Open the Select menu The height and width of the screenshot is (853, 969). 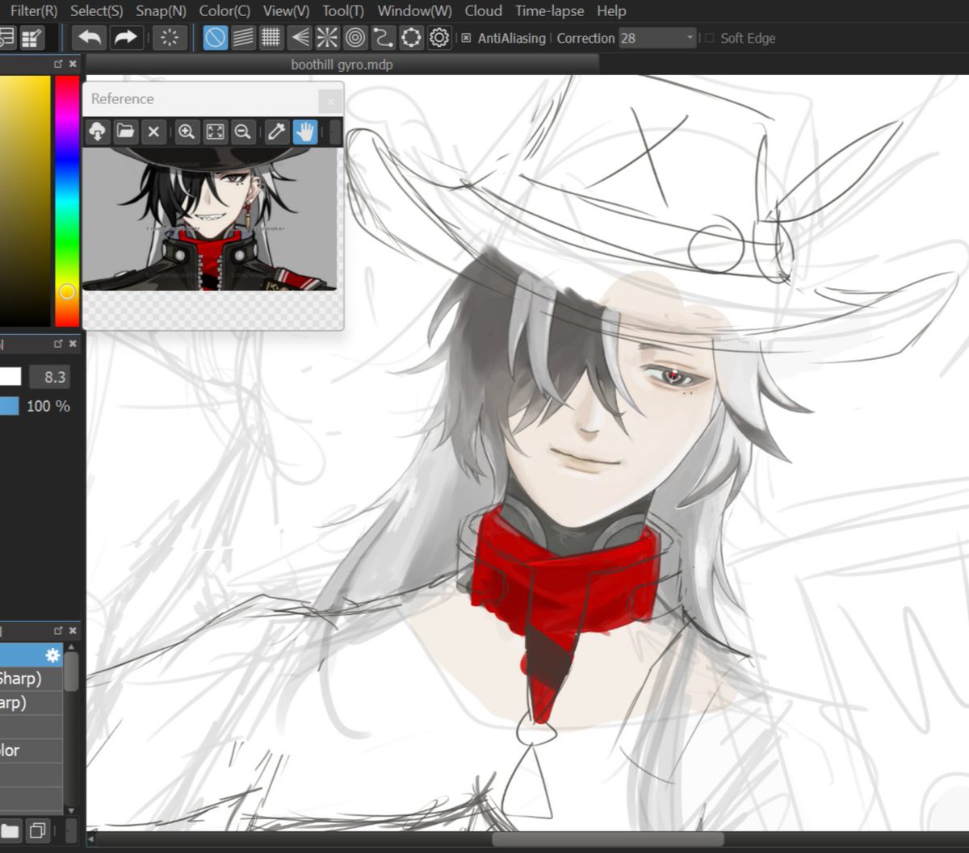tap(97, 11)
